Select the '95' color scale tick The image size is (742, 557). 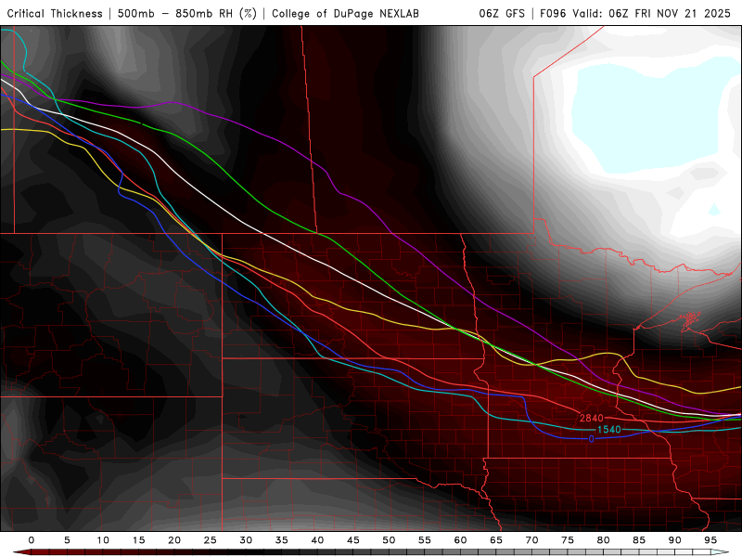click(710, 540)
